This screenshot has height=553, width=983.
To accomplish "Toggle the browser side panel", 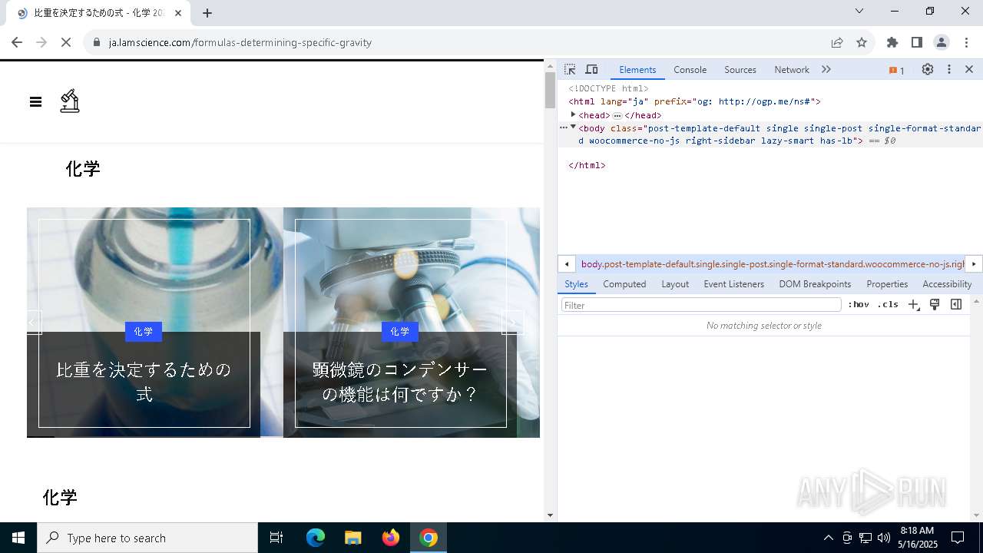I will 917,42.
